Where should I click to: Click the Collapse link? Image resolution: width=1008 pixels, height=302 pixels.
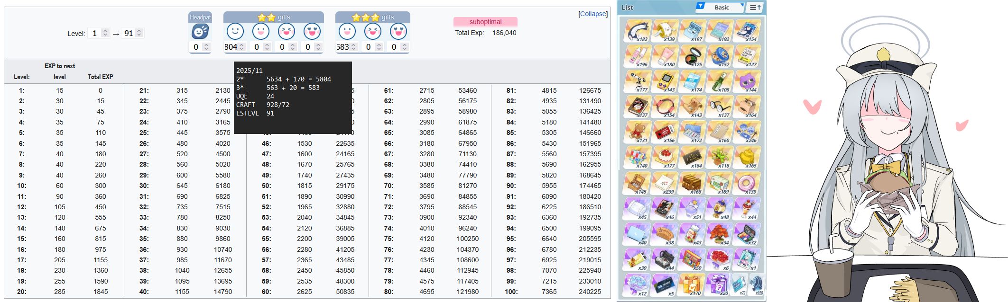593,14
